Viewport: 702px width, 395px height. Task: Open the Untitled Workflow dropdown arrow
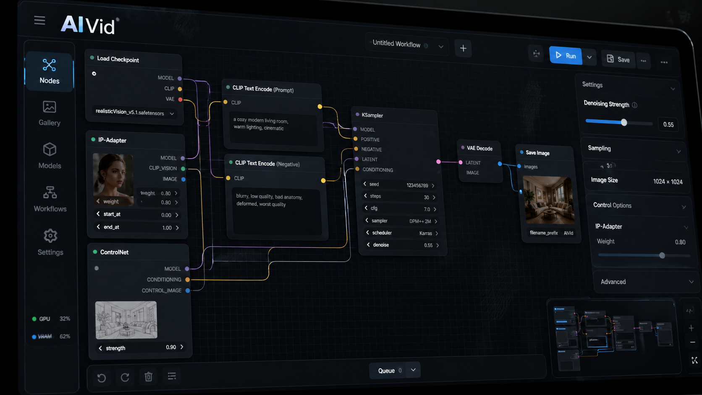pos(441,46)
